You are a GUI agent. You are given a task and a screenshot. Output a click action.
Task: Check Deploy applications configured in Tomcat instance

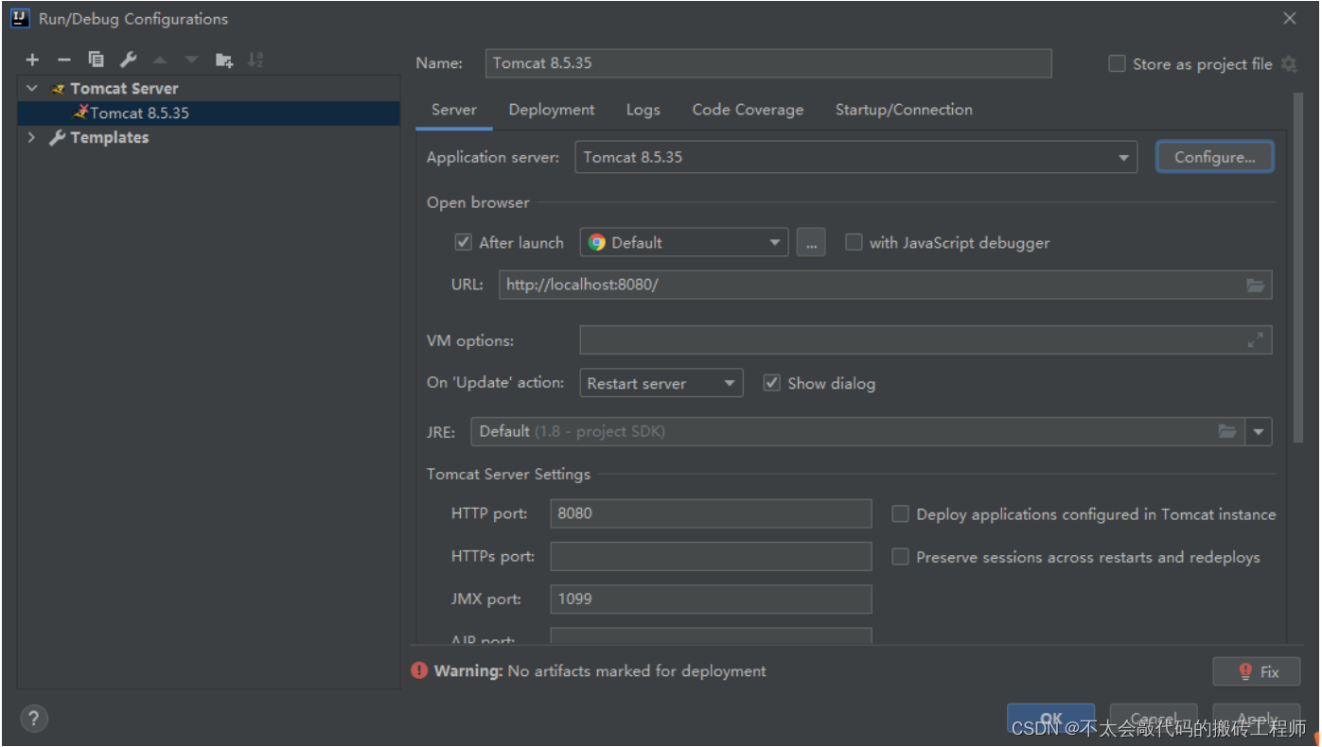point(900,513)
